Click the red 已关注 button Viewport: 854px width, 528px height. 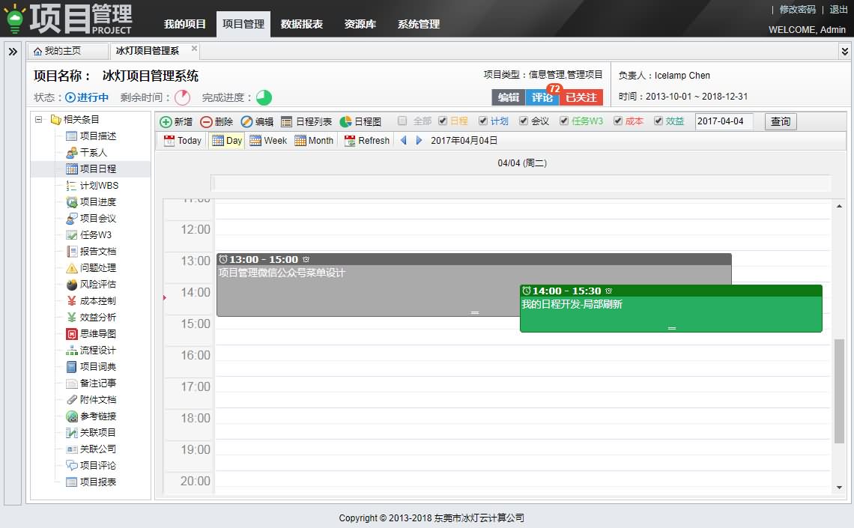[581, 97]
